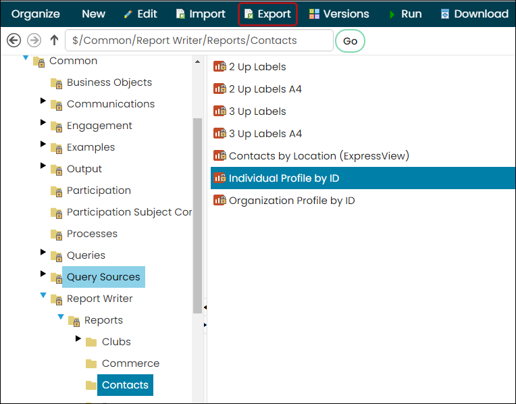Click report icon for 3 Up Labels
516x404 pixels.
[220, 111]
